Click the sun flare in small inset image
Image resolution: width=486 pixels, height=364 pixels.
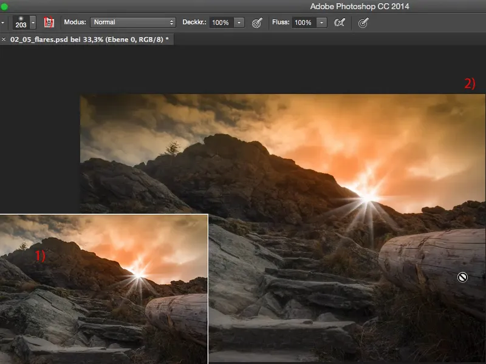139,275
